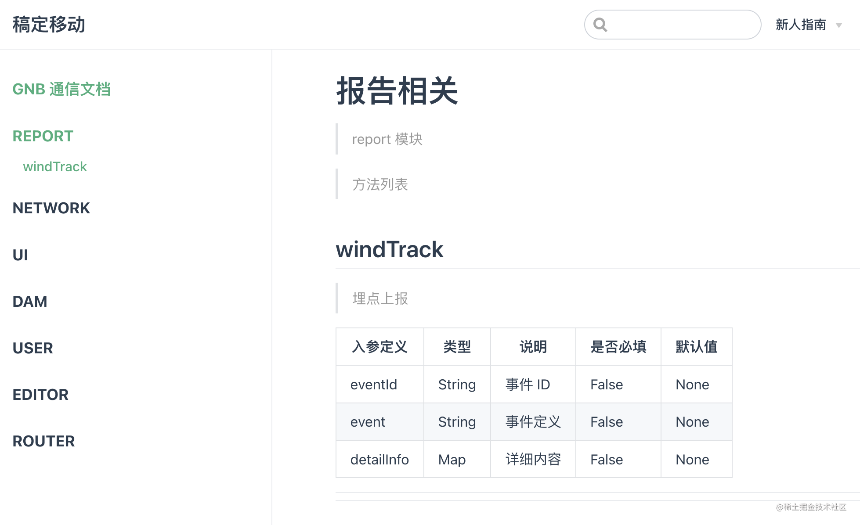Screen dimensions: 860x525
Task: Open the EDITOR sidebar section
Action: [40, 395]
